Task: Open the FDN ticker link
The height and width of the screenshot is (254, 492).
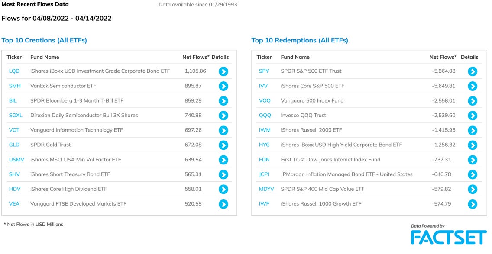Action: pyautogui.click(x=264, y=159)
